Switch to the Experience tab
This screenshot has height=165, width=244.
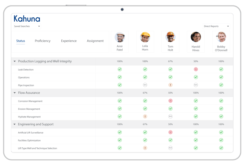tap(69, 41)
